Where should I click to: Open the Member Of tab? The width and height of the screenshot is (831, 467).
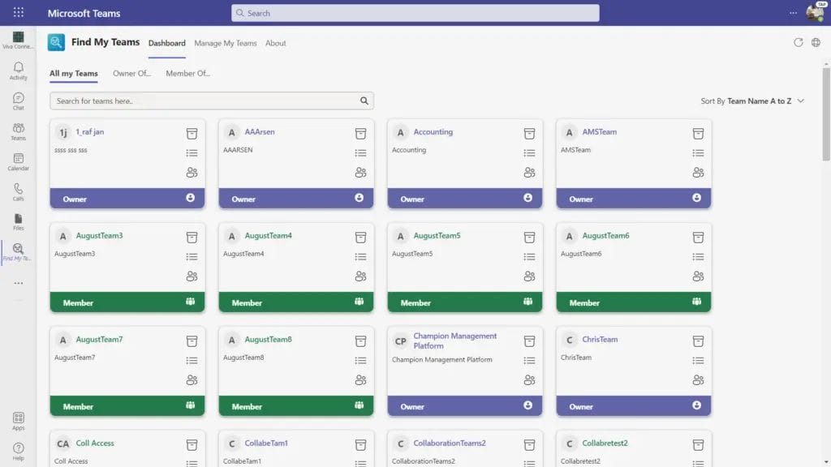pyautogui.click(x=187, y=73)
